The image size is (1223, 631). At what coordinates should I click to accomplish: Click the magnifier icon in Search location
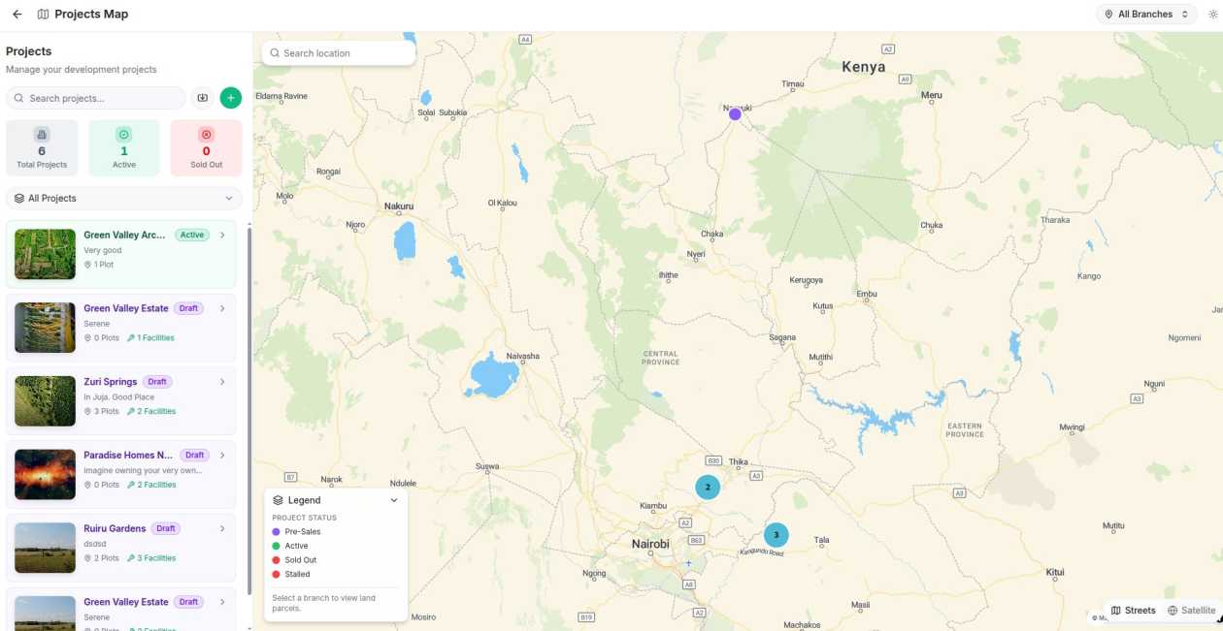tap(275, 53)
